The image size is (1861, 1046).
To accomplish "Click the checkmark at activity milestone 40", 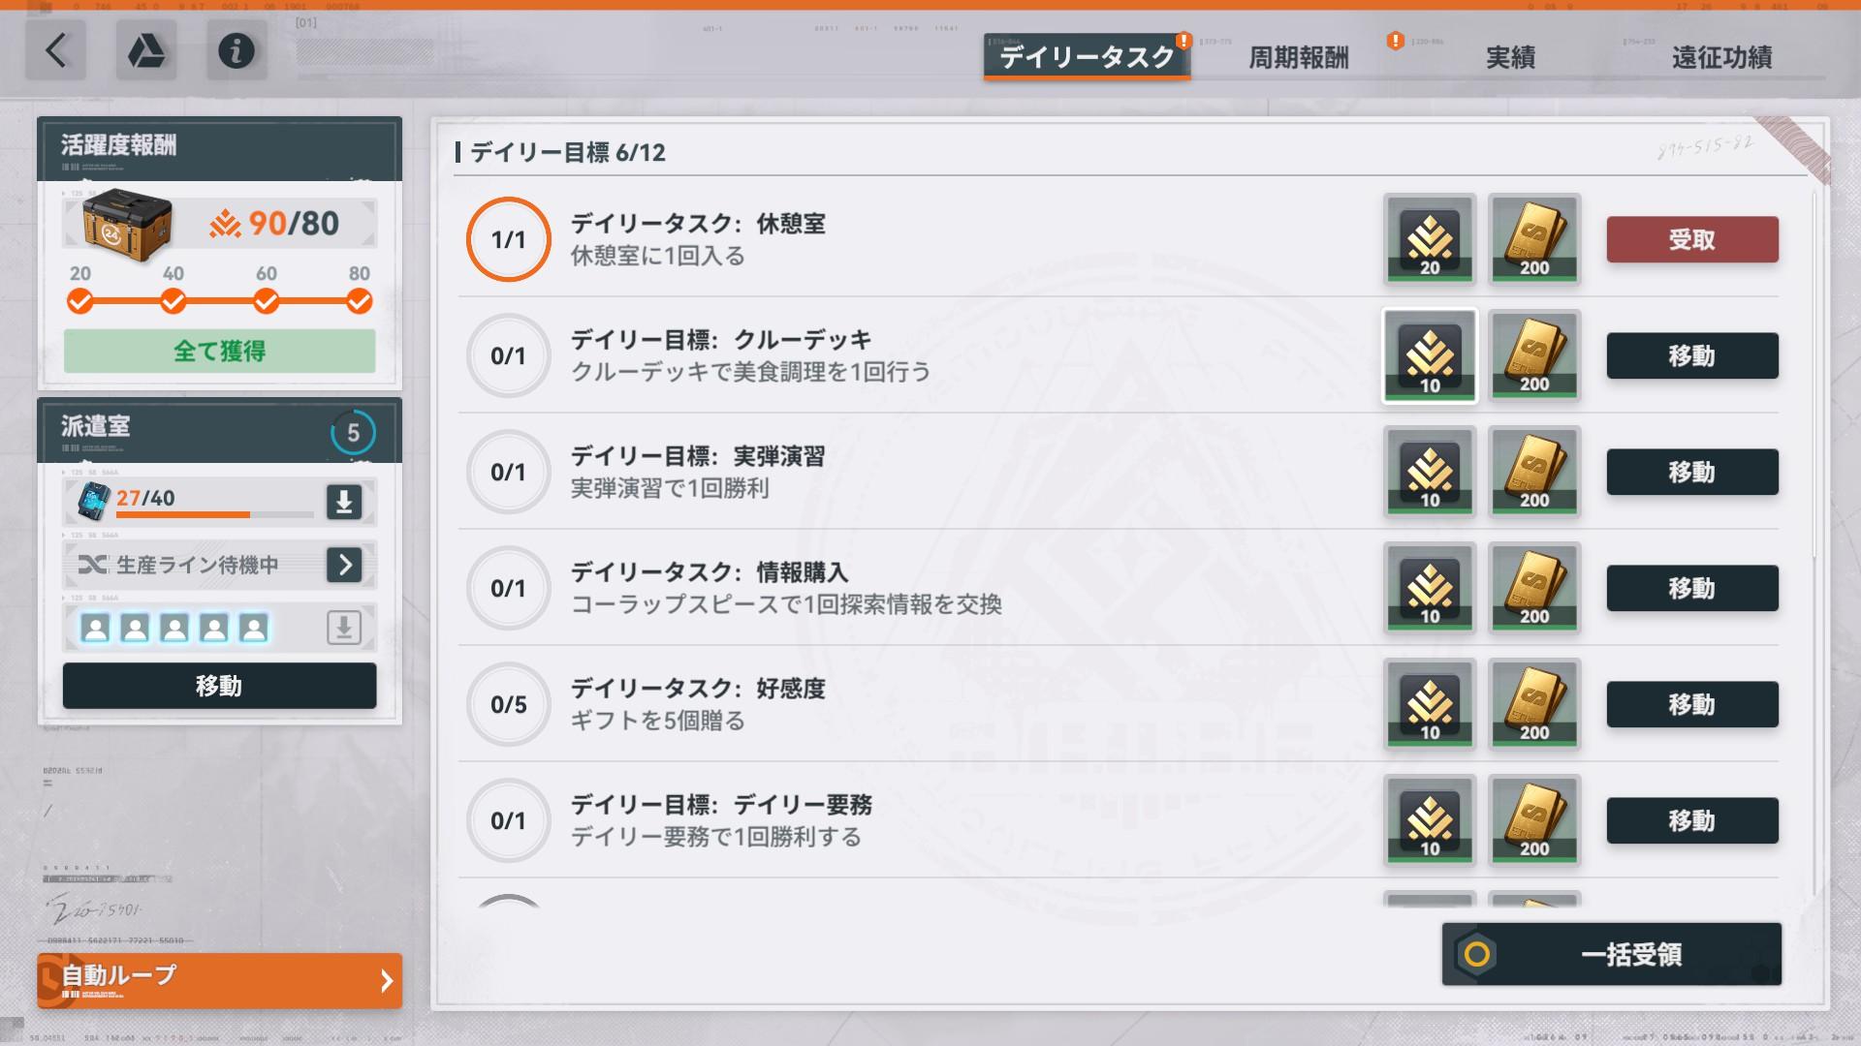I will (x=173, y=302).
